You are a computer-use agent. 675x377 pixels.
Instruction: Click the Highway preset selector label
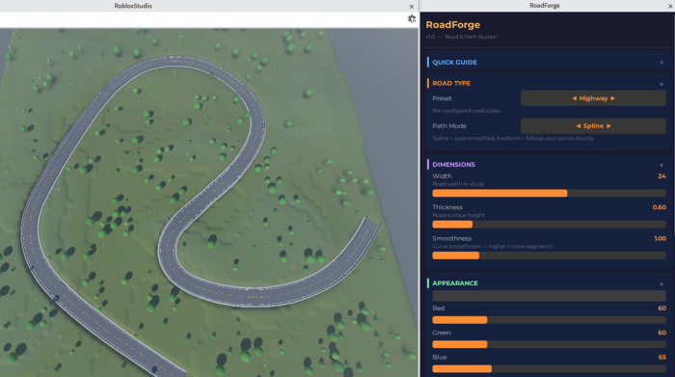[593, 98]
